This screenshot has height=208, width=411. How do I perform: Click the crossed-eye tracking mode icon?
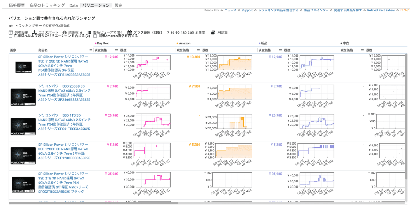pyautogui.click(x=11, y=25)
